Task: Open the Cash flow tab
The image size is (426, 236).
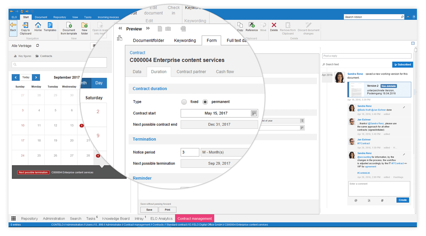Action: [225, 72]
